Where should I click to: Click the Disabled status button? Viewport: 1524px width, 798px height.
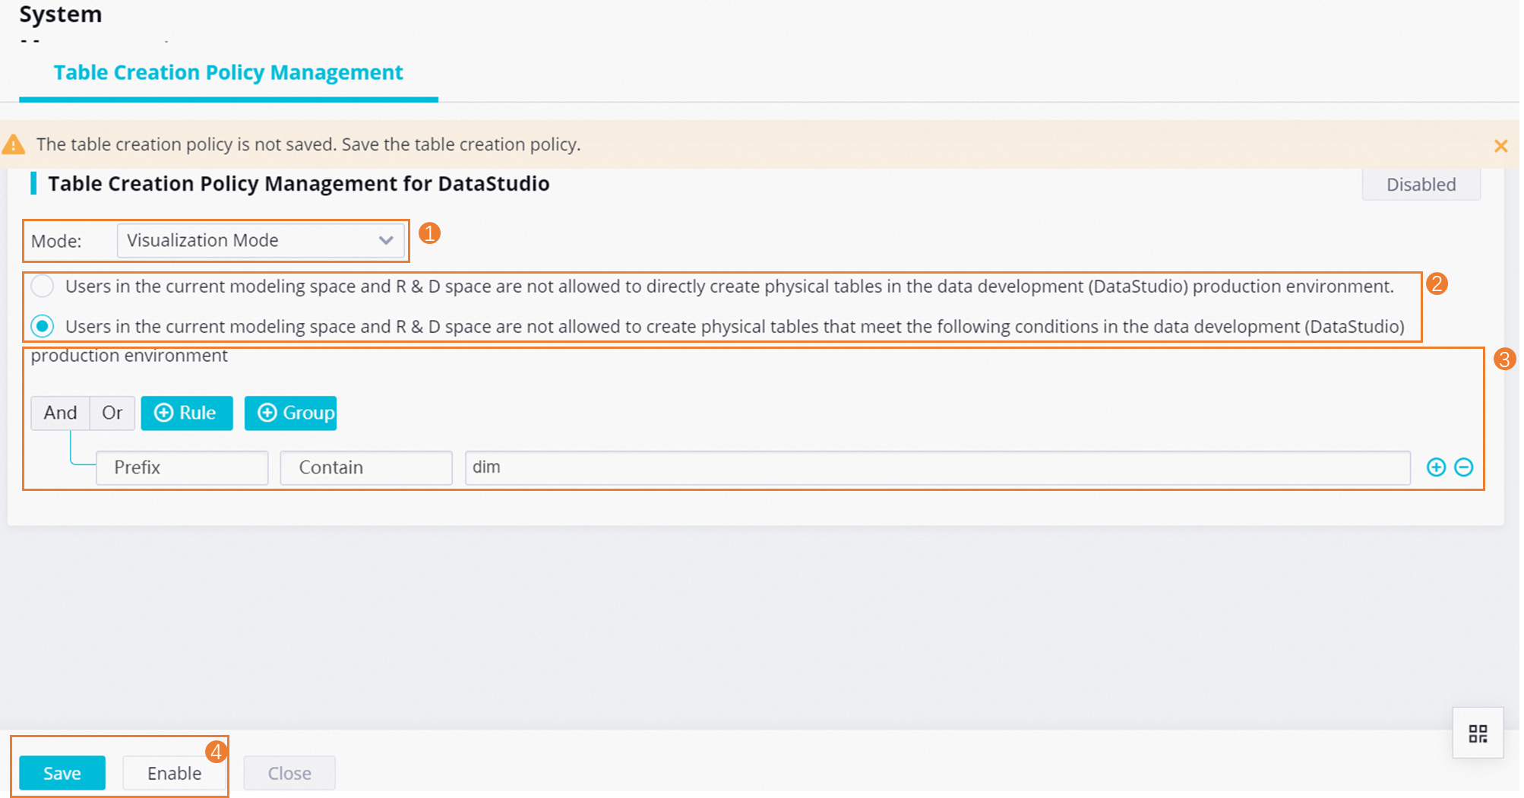pos(1421,185)
